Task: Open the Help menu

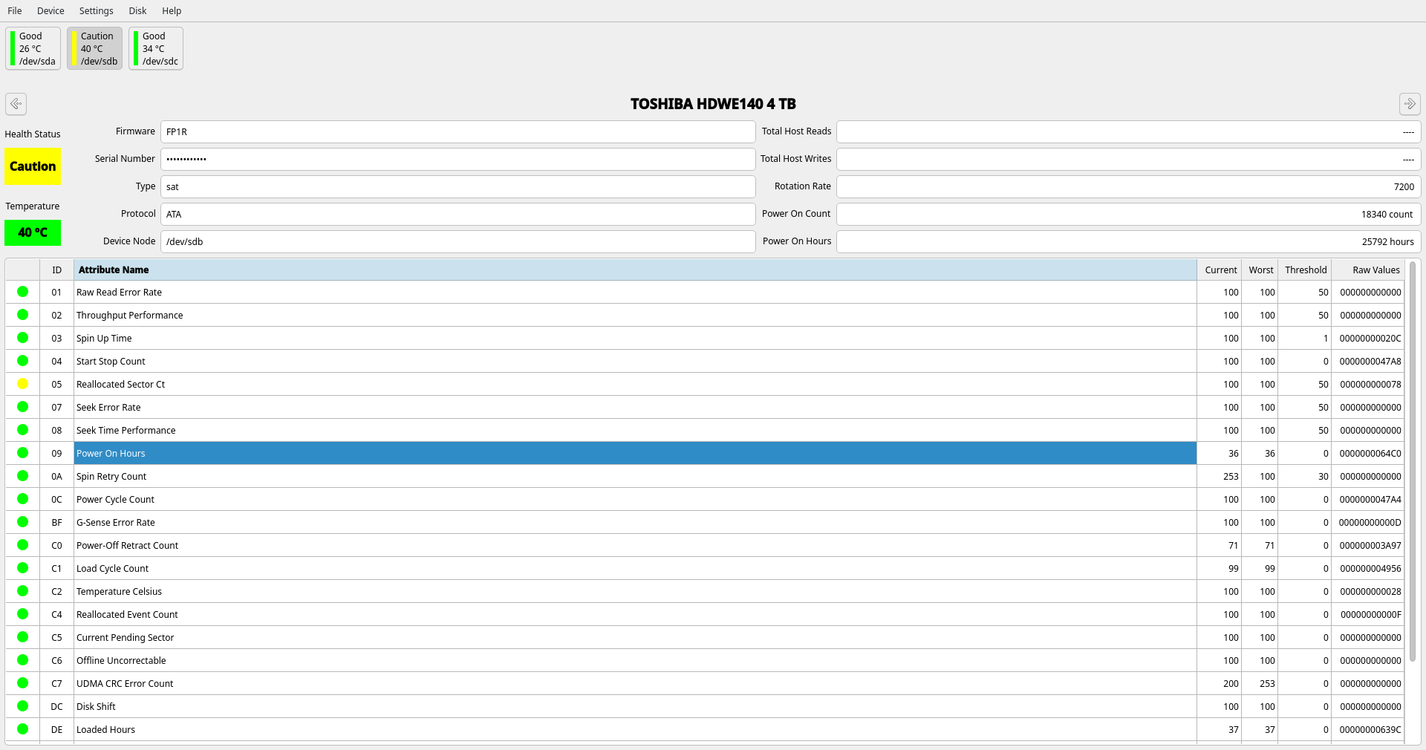Action: (172, 11)
